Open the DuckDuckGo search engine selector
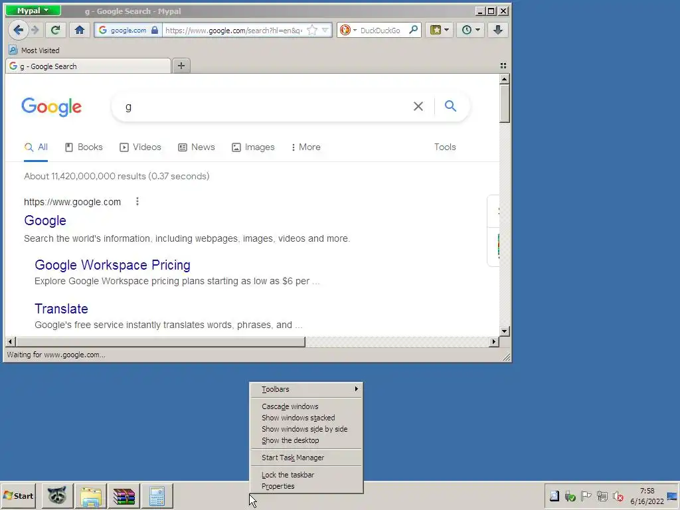Screen dimensions: 680x510 tap(348, 30)
